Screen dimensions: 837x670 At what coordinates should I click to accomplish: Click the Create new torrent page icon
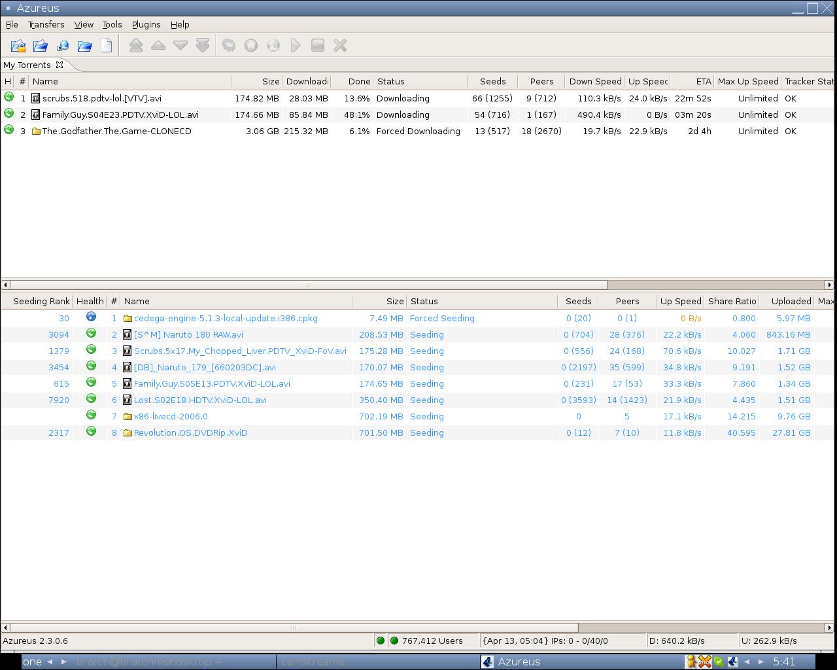click(107, 46)
